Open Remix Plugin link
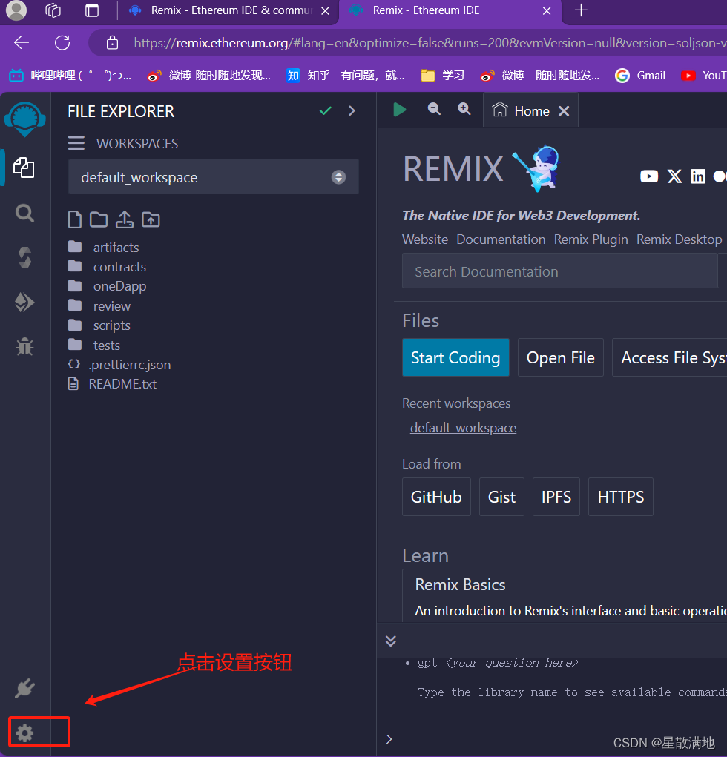 pyautogui.click(x=591, y=239)
